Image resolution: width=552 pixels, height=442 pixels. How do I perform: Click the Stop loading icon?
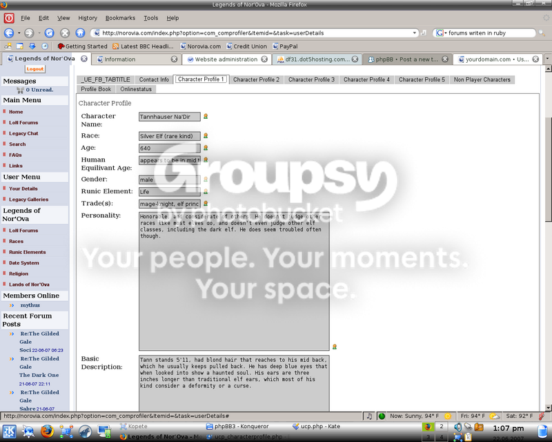(65, 33)
